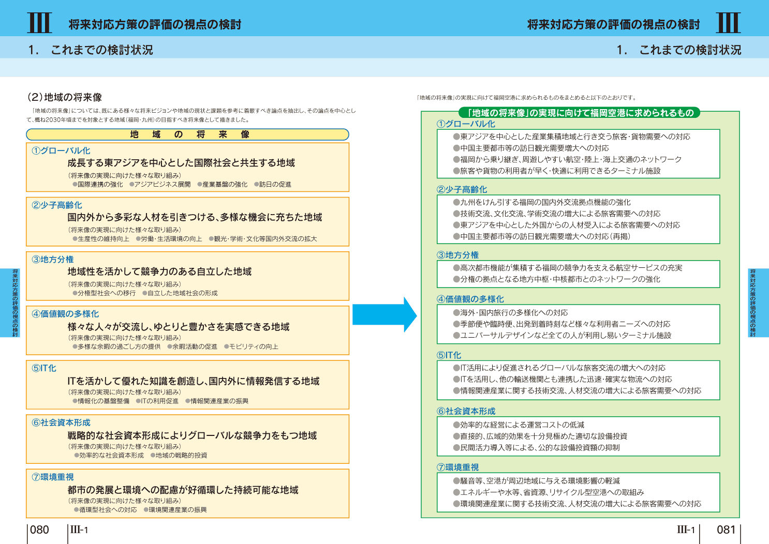The width and height of the screenshot is (769, 544).
Task: Click 地域性を活かして競争力のある自立した地域
Action: click(x=159, y=271)
